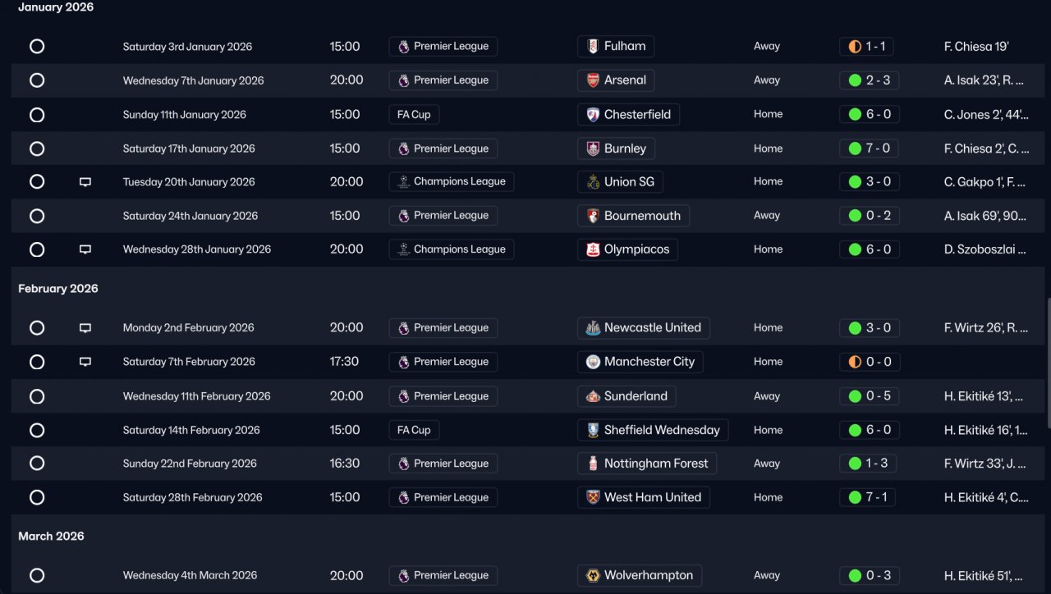Viewport: 1051px width, 594px height.
Task: Select the radio circle for Fulham fixture
Action: tap(37, 47)
